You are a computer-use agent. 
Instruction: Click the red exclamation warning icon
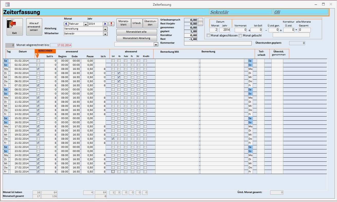[112, 24]
